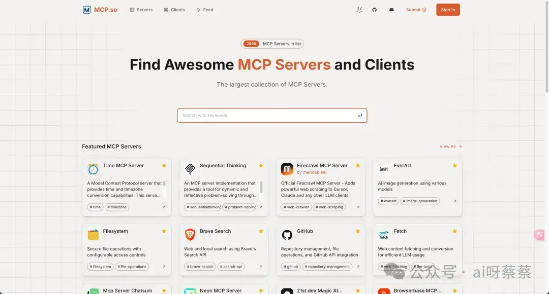
Task: Open the Clients menu item
Action: point(174,10)
